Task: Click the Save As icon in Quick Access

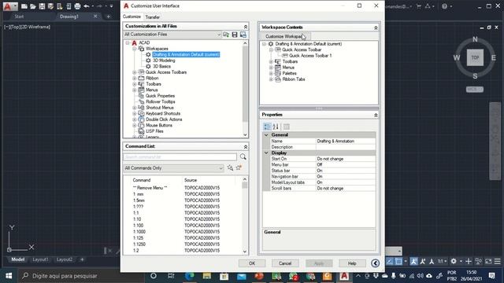Action: [50, 6]
